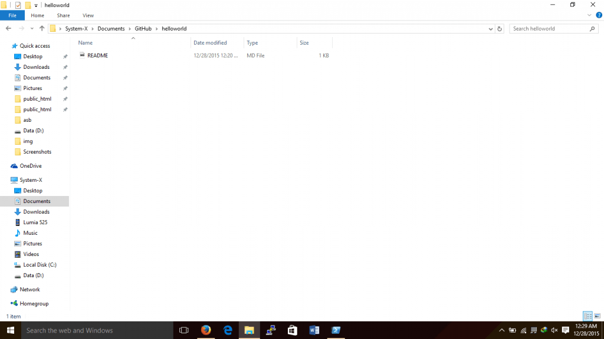Click Documents in the address bar path
Image resolution: width=604 pixels, height=339 pixels.
(111, 28)
